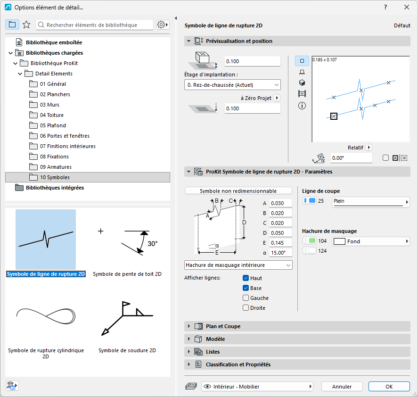Open Hachure de masquage intérieure dropdown
Image resolution: width=418 pixels, height=397 pixels.
(x=238, y=265)
